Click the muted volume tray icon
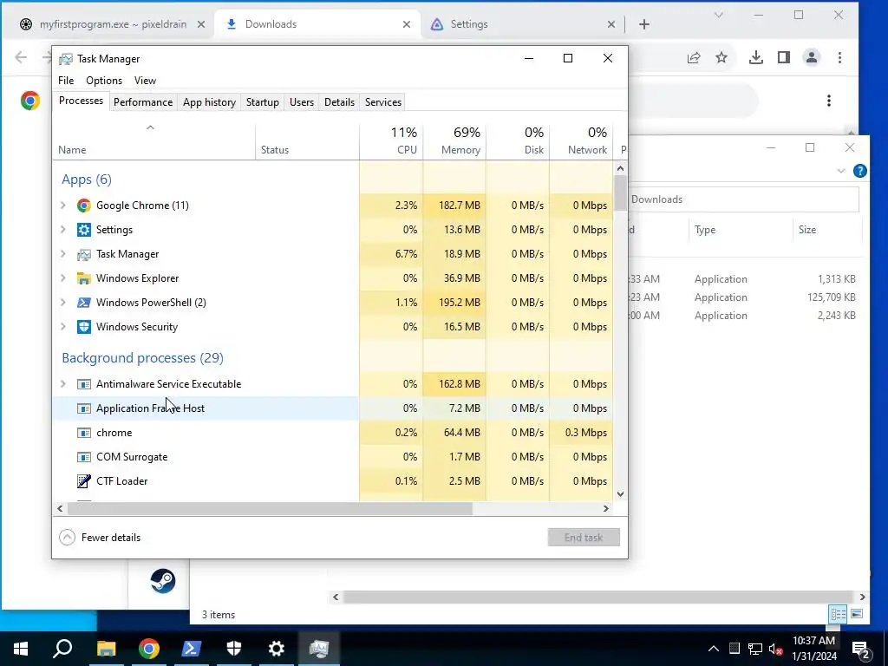Image resolution: width=888 pixels, height=666 pixels. pyautogui.click(x=776, y=649)
